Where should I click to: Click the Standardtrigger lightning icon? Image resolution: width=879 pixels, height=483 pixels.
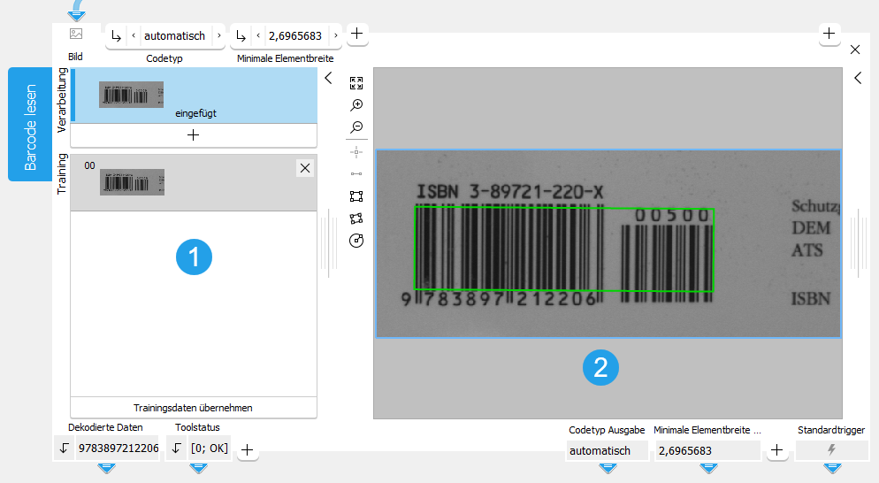click(x=831, y=450)
